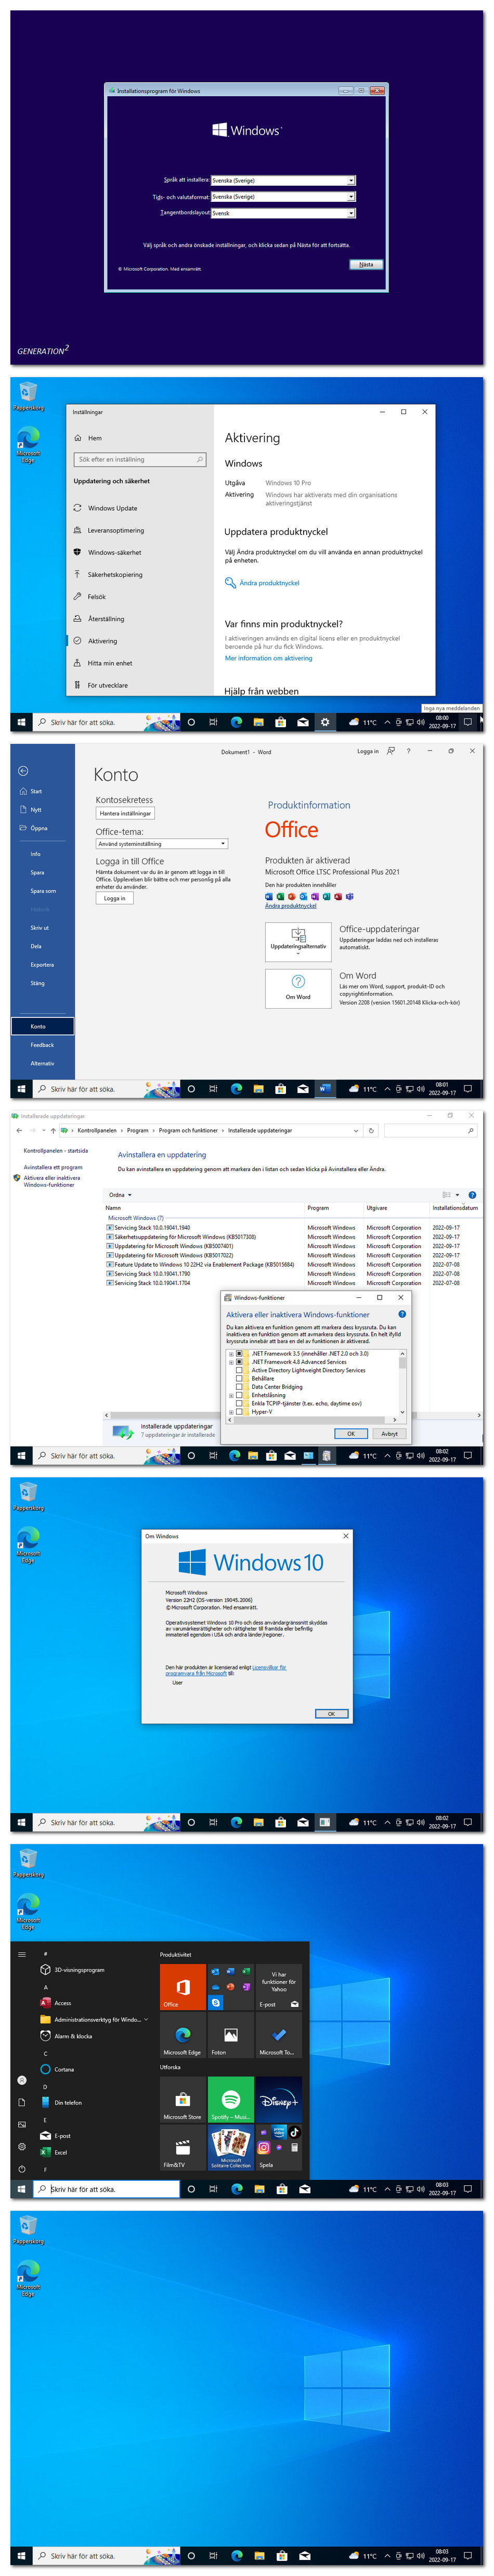Click the Settings gear on the taskbar
494x2576 pixels.
[x=324, y=722]
